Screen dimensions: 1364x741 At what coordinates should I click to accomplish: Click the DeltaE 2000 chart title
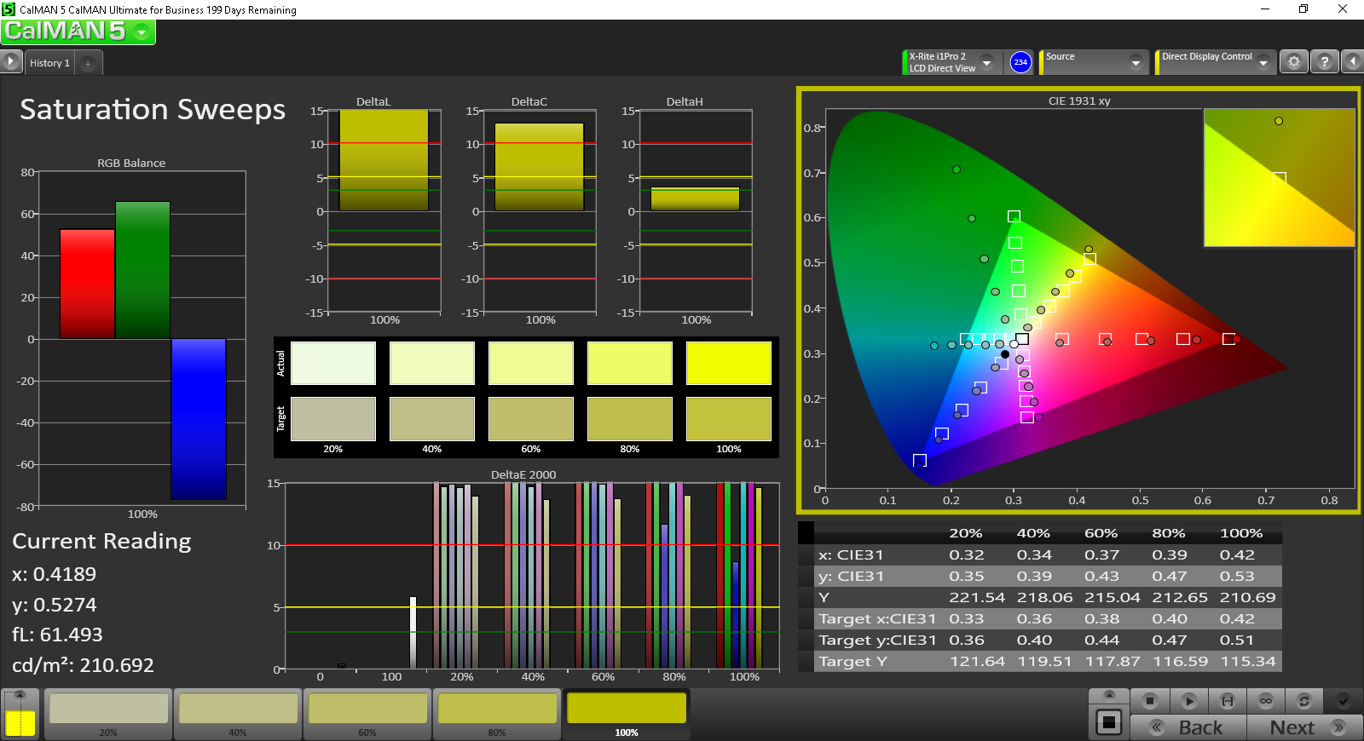pos(523,475)
